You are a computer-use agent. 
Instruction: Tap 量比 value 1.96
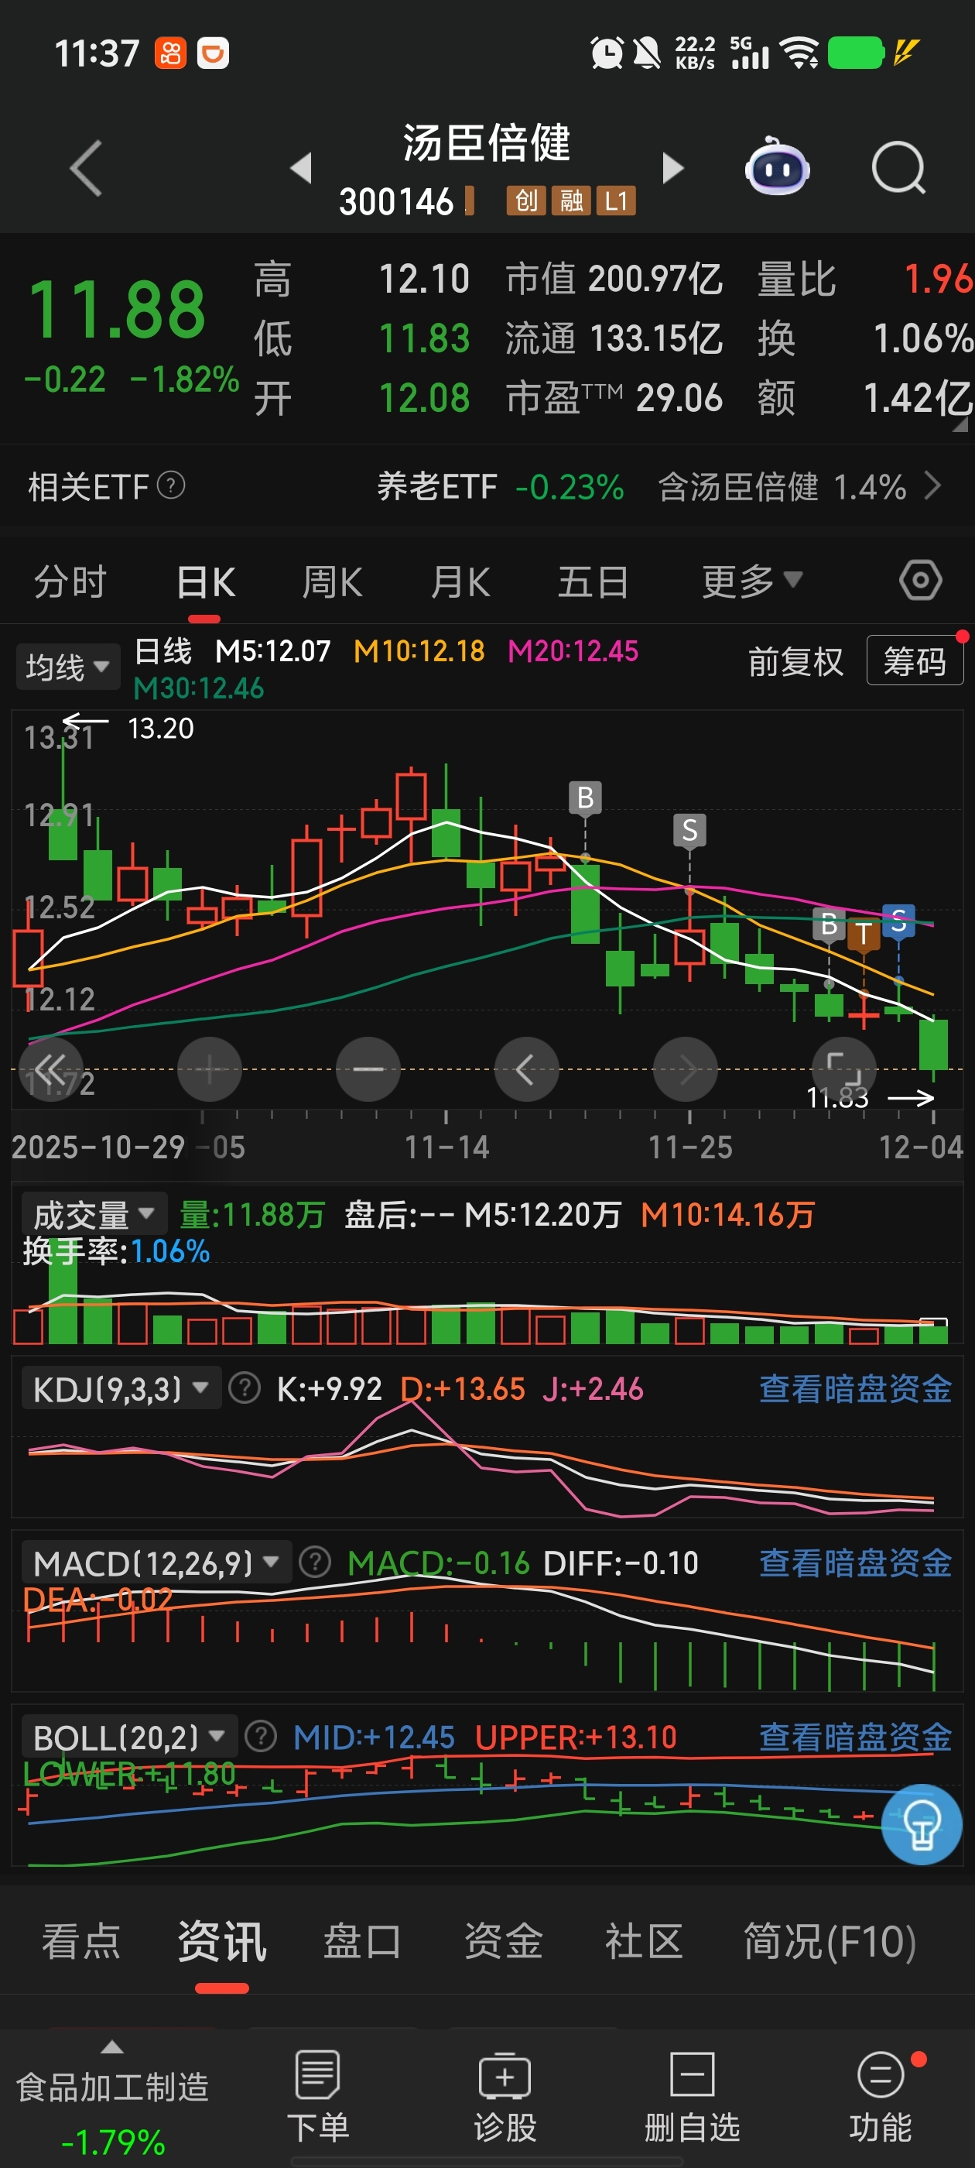[x=938, y=279]
